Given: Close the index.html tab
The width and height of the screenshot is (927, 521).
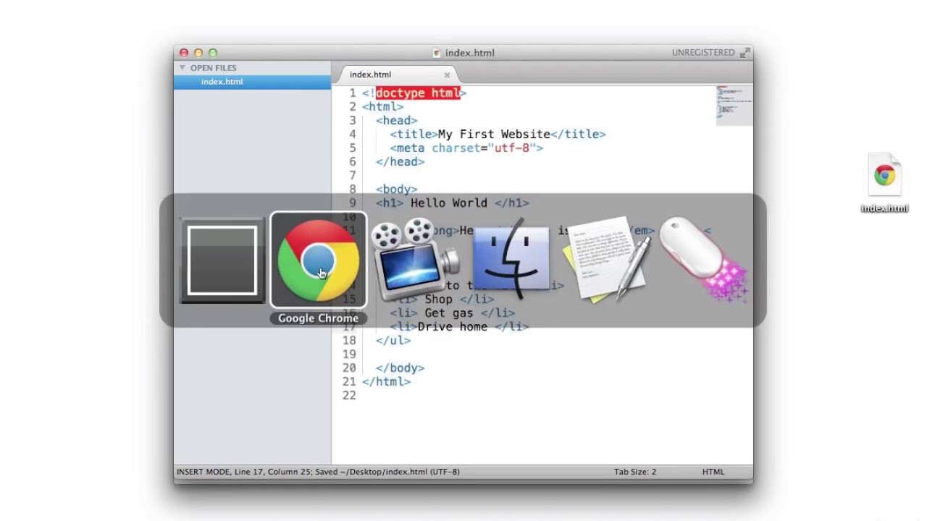Looking at the screenshot, I should coord(447,75).
